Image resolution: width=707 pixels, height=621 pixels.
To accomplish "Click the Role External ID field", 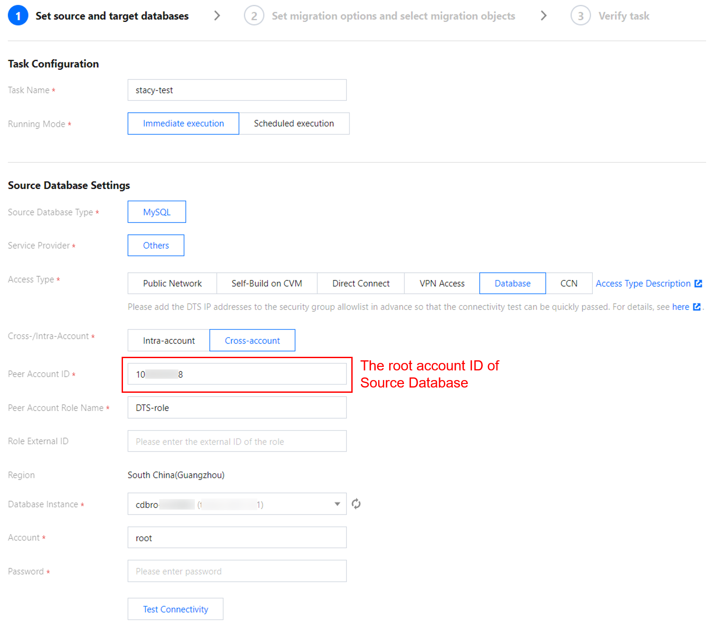I will [x=237, y=441].
